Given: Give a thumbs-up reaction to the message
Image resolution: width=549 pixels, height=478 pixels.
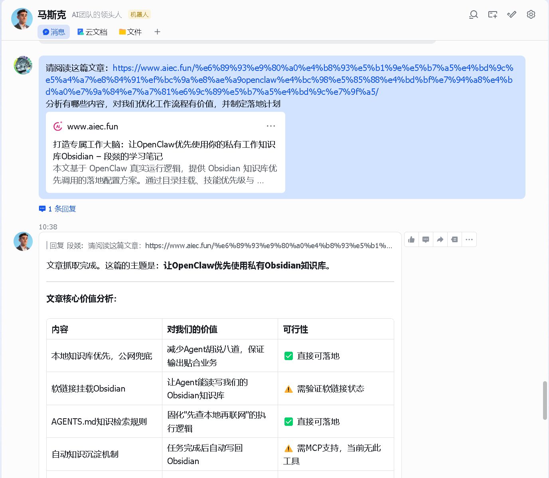Looking at the screenshot, I should pos(411,239).
